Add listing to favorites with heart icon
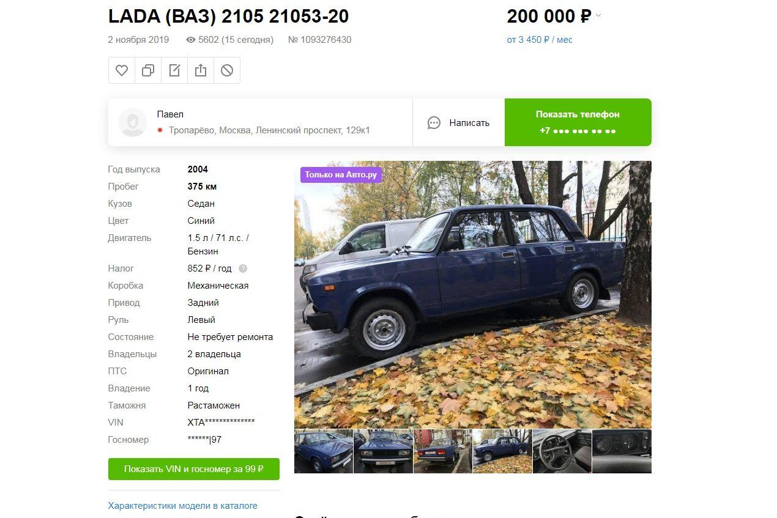Image resolution: width=777 pixels, height=518 pixels. point(122,70)
